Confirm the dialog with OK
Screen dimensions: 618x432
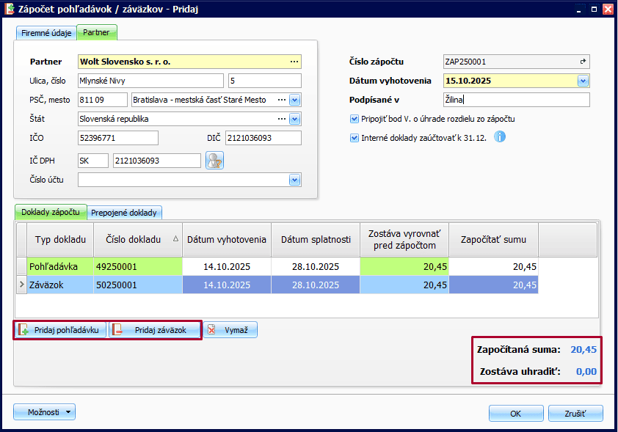(515, 413)
